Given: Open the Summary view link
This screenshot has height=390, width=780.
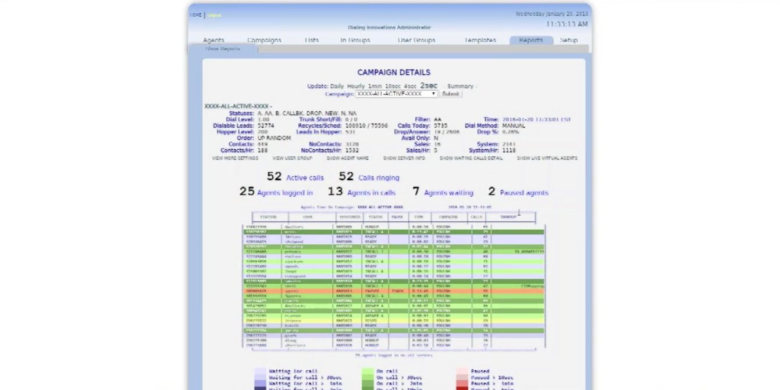Looking at the screenshot, I should click(x=460, y=86).
